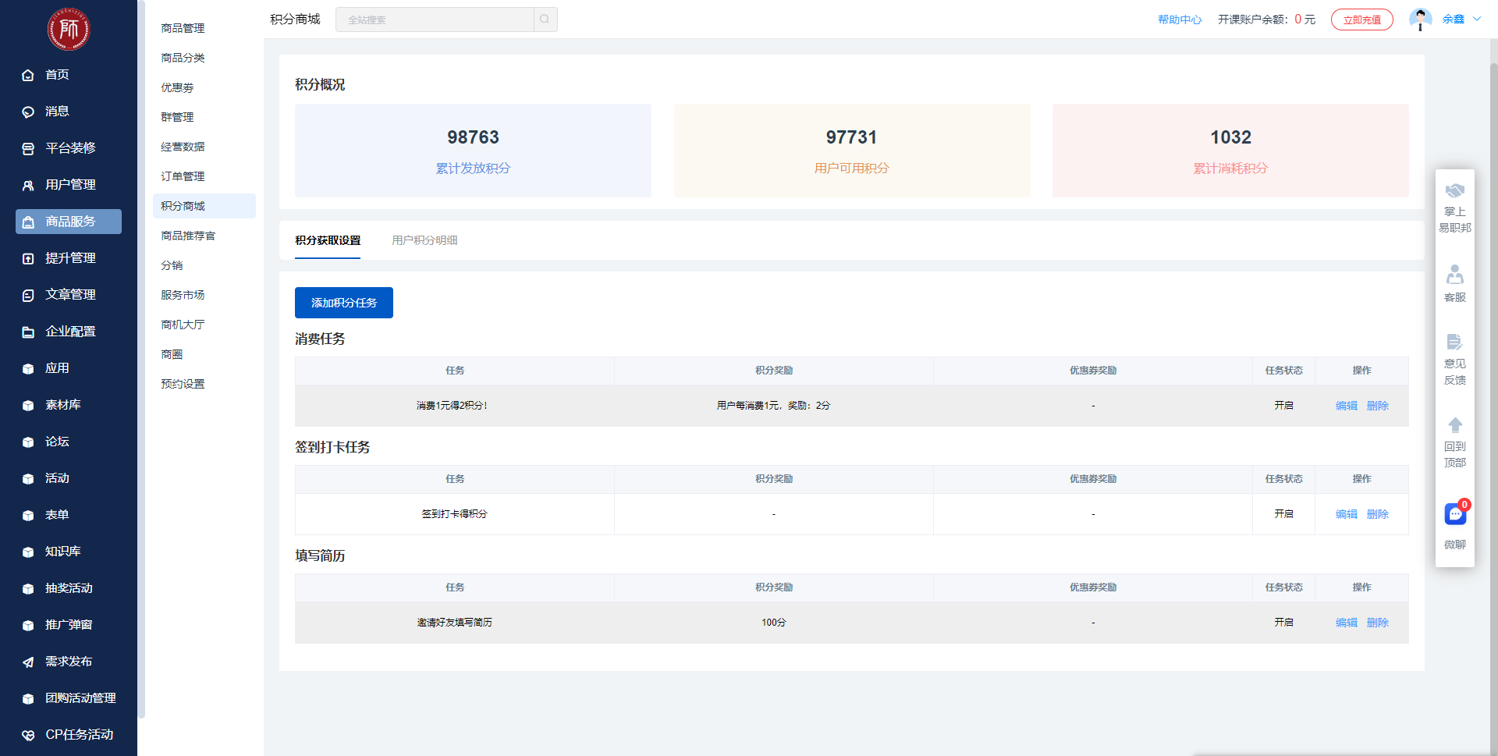Open the 客服 support icon
Screen dimensions: 1498x756
click(x=1455, y=275)
